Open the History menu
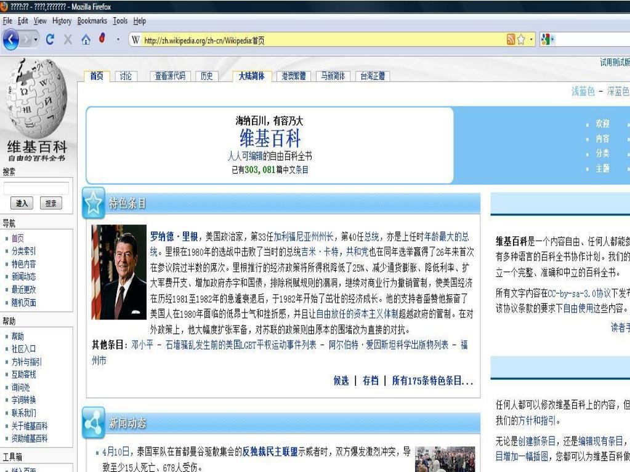 [62, 20]
